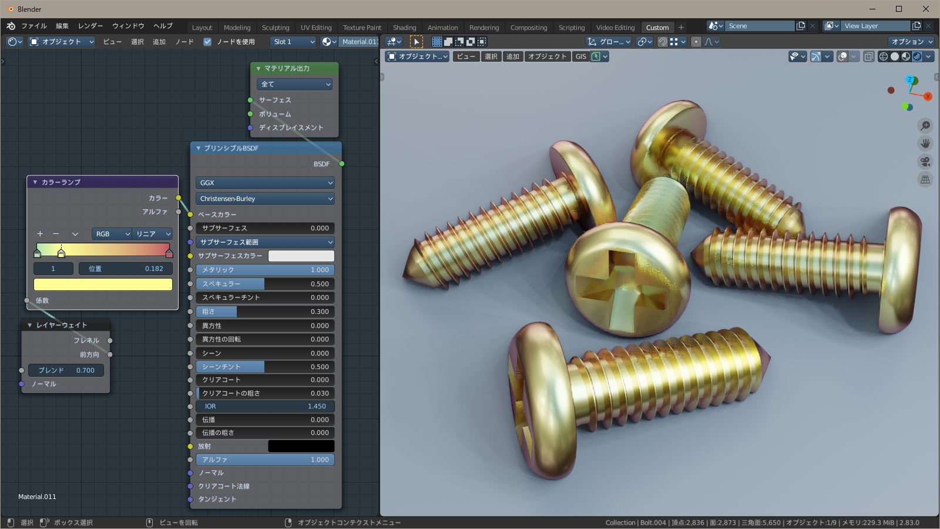Viewport: 940px width, 529px height.
Task: Click the invert selection mode icon
Action: [x=471, y=42]
